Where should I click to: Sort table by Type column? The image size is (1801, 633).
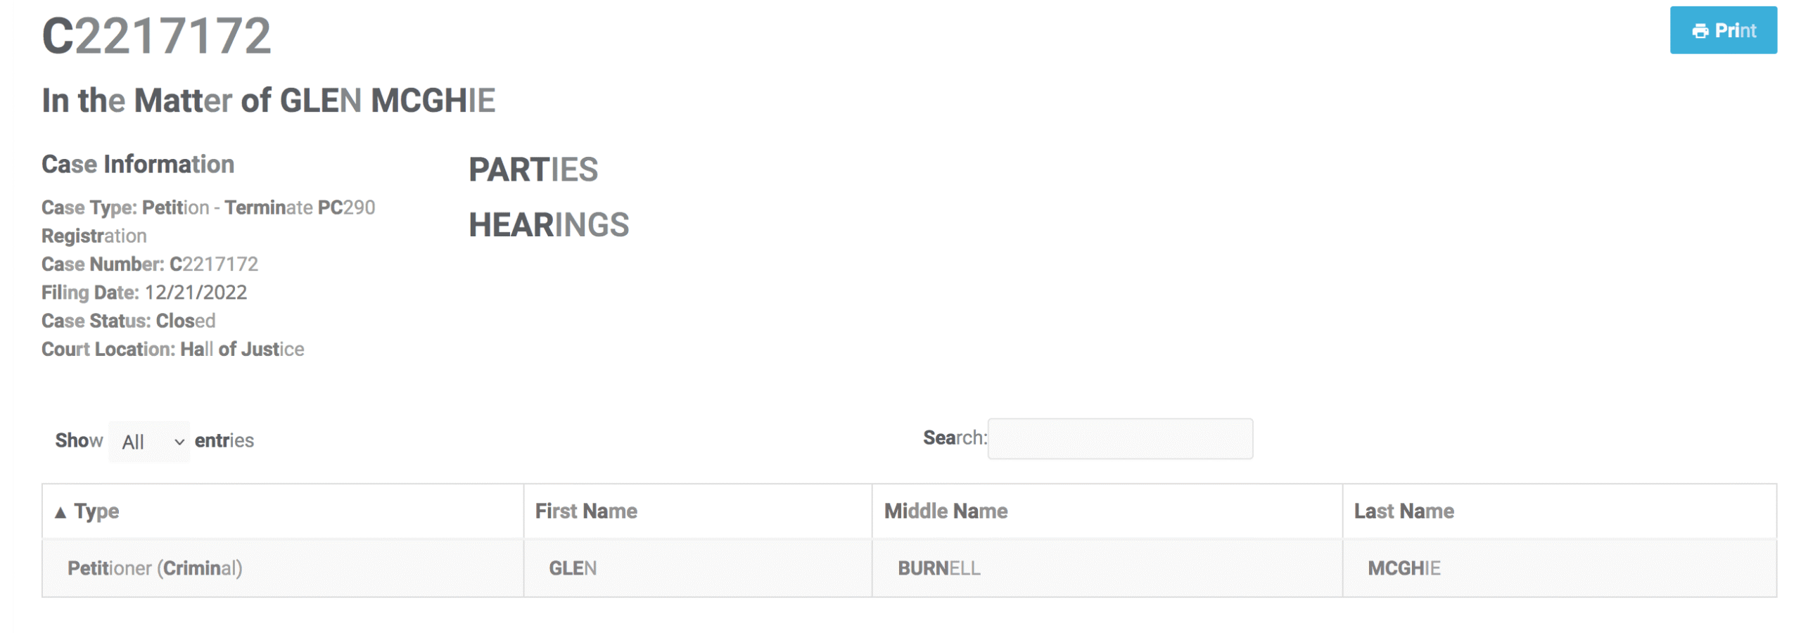click(282, 511)
